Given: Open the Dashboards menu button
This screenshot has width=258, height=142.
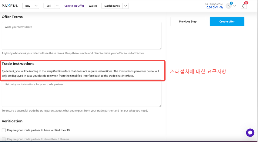Looking at the screenshot, I should click(112, 6).
